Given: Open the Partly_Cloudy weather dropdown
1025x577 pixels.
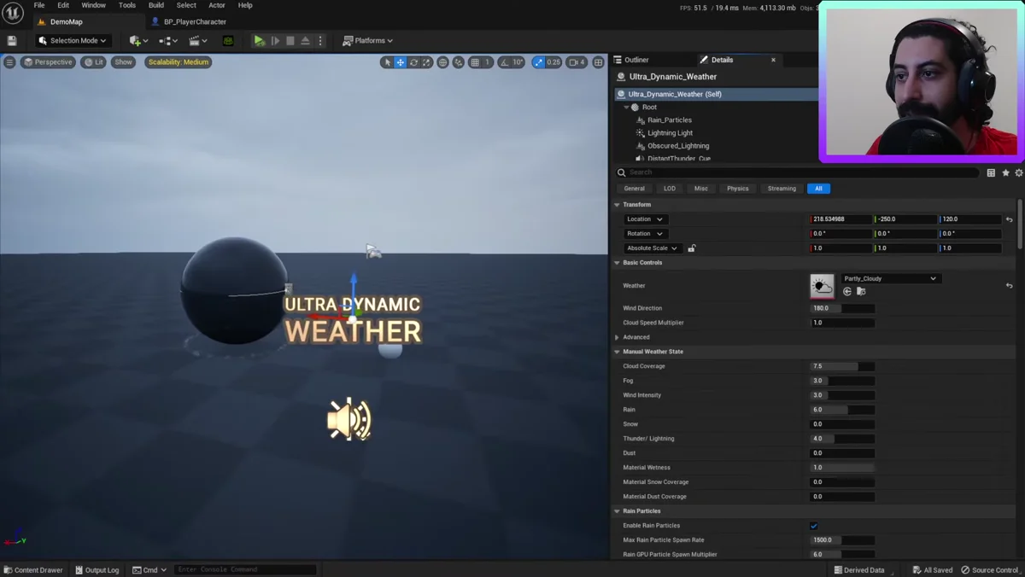Looking at the screenshot, I should (x=890, y=278).
